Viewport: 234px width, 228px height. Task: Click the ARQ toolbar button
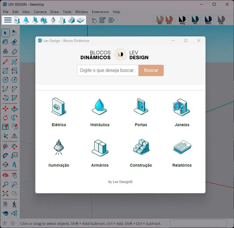(182, 20)
